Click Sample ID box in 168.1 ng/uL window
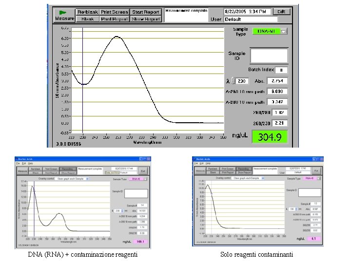The image size is (351, 263). 136,193
